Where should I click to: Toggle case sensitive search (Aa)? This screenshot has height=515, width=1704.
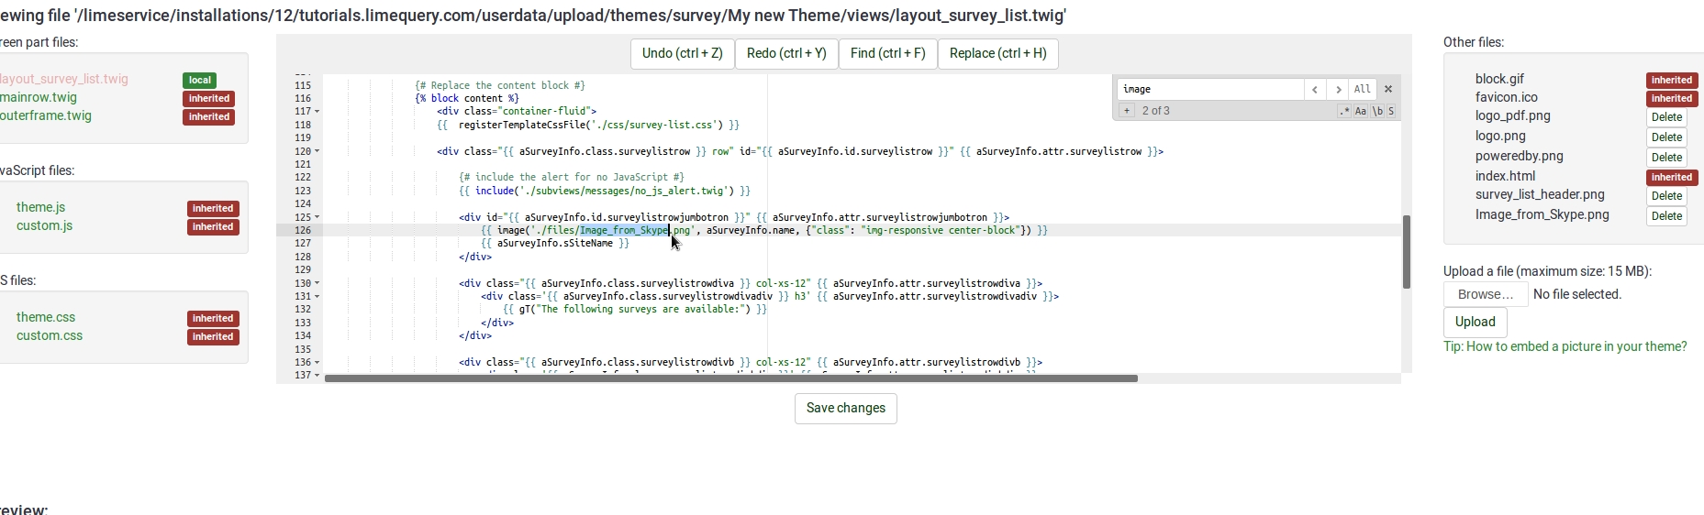click(x=1361, y=111)
